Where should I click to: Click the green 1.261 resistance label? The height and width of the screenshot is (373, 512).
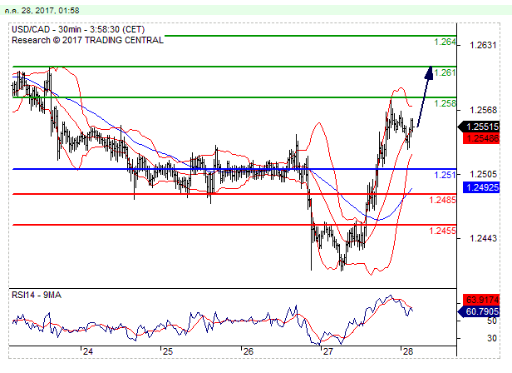pyautogui.click(x=445, y=72)
